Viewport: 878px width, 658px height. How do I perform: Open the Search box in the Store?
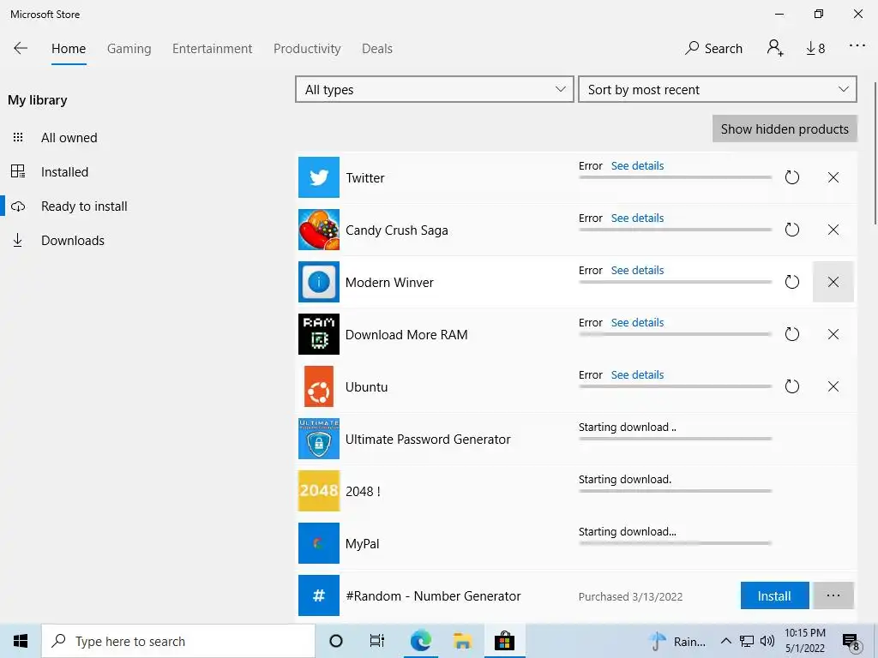pyautogui.click(x=714, y=49)
